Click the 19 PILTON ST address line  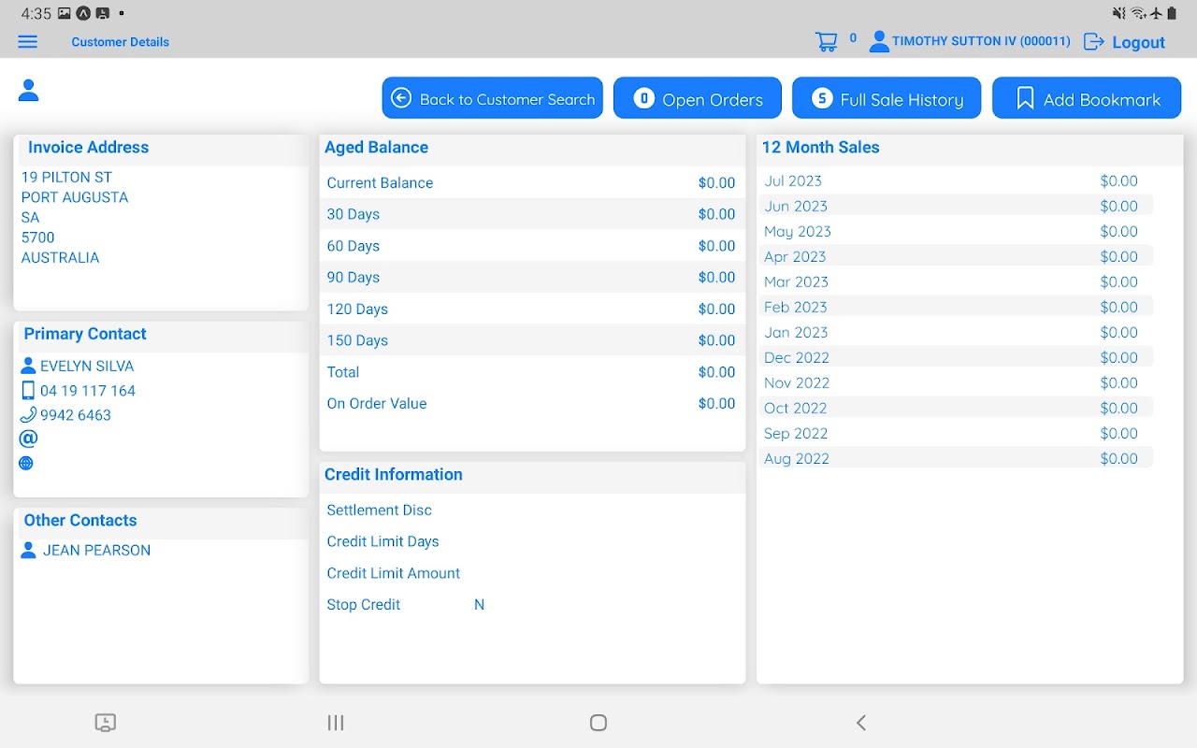pyautogui.click(x=66, y=177)
